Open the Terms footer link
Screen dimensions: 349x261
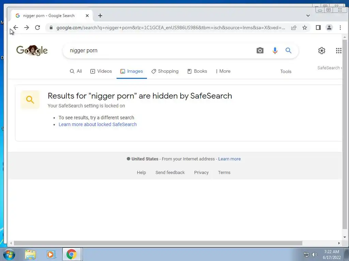pos(224,172)
